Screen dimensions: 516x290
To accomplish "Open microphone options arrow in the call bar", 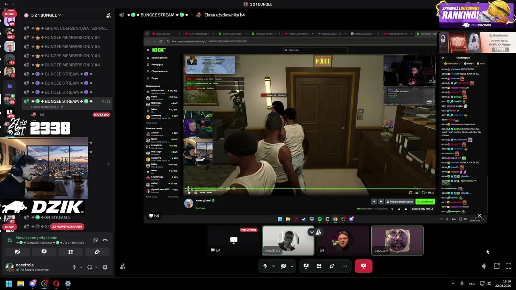I will tap(273, 266).
